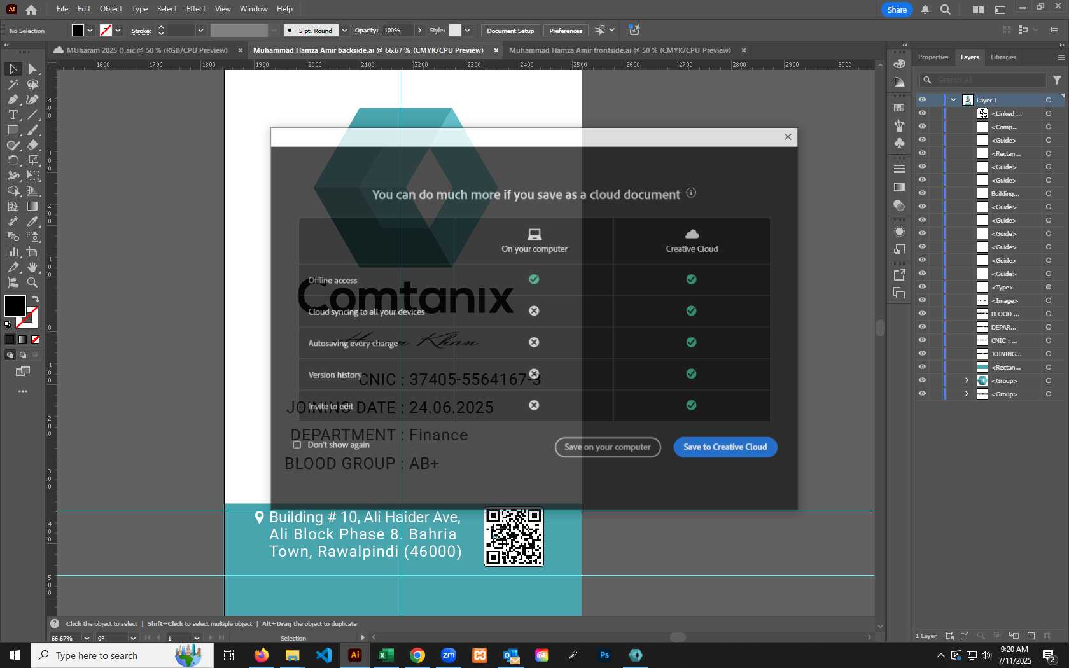Open the 5 pt. Round brush dropdown
The height and width of the screenshot is (668, 1069).
344,30
